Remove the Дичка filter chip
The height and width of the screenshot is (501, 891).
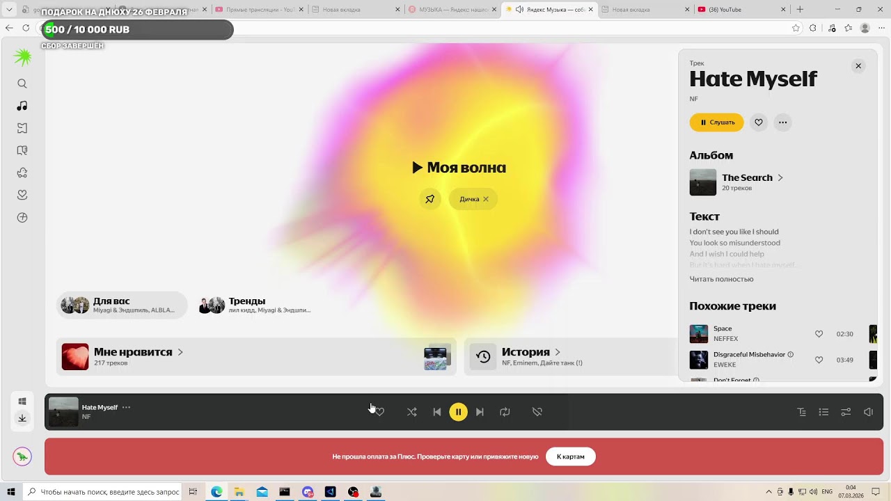tap(486, 199)
